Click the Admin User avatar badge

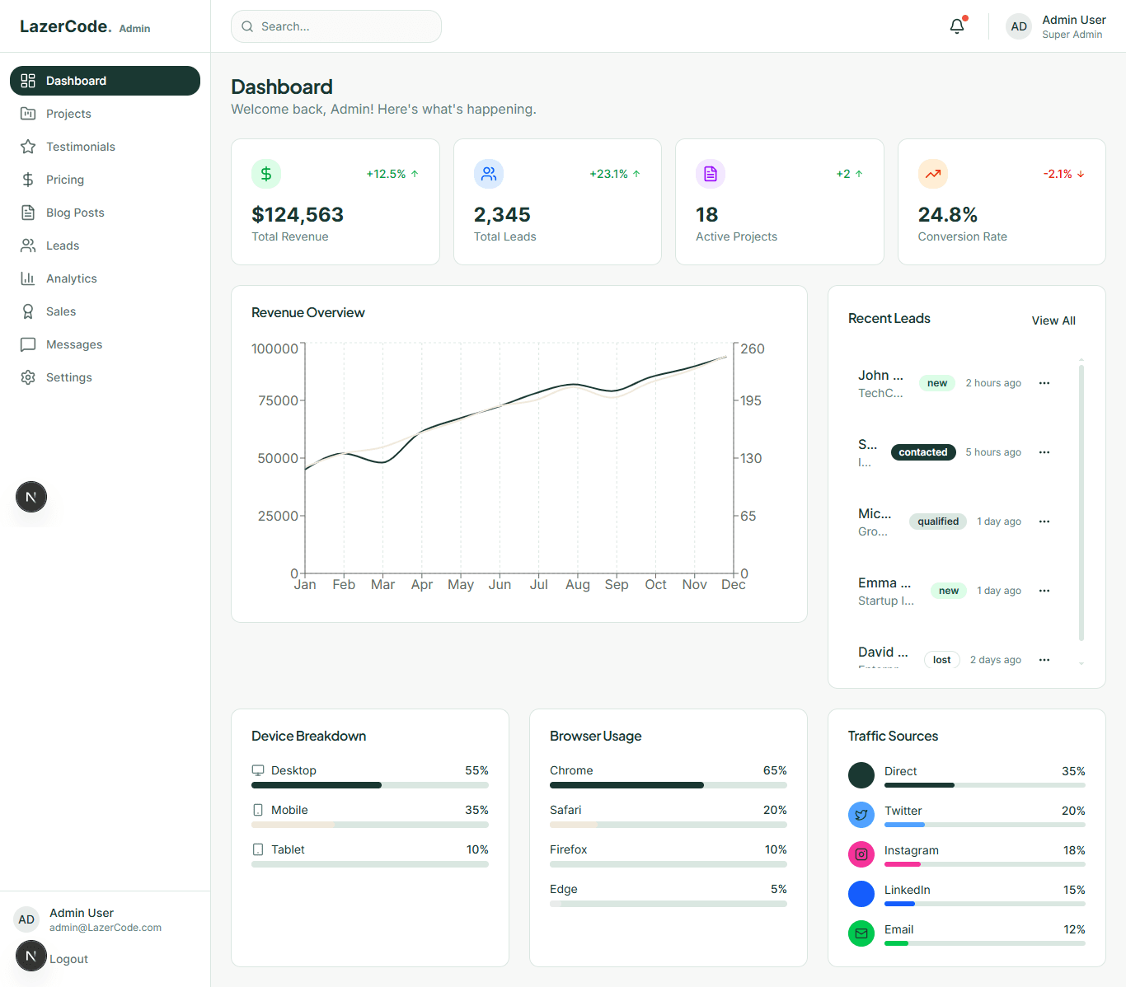[1019, 26]
